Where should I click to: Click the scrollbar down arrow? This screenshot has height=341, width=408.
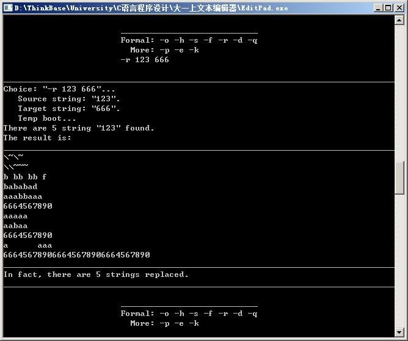399,332
